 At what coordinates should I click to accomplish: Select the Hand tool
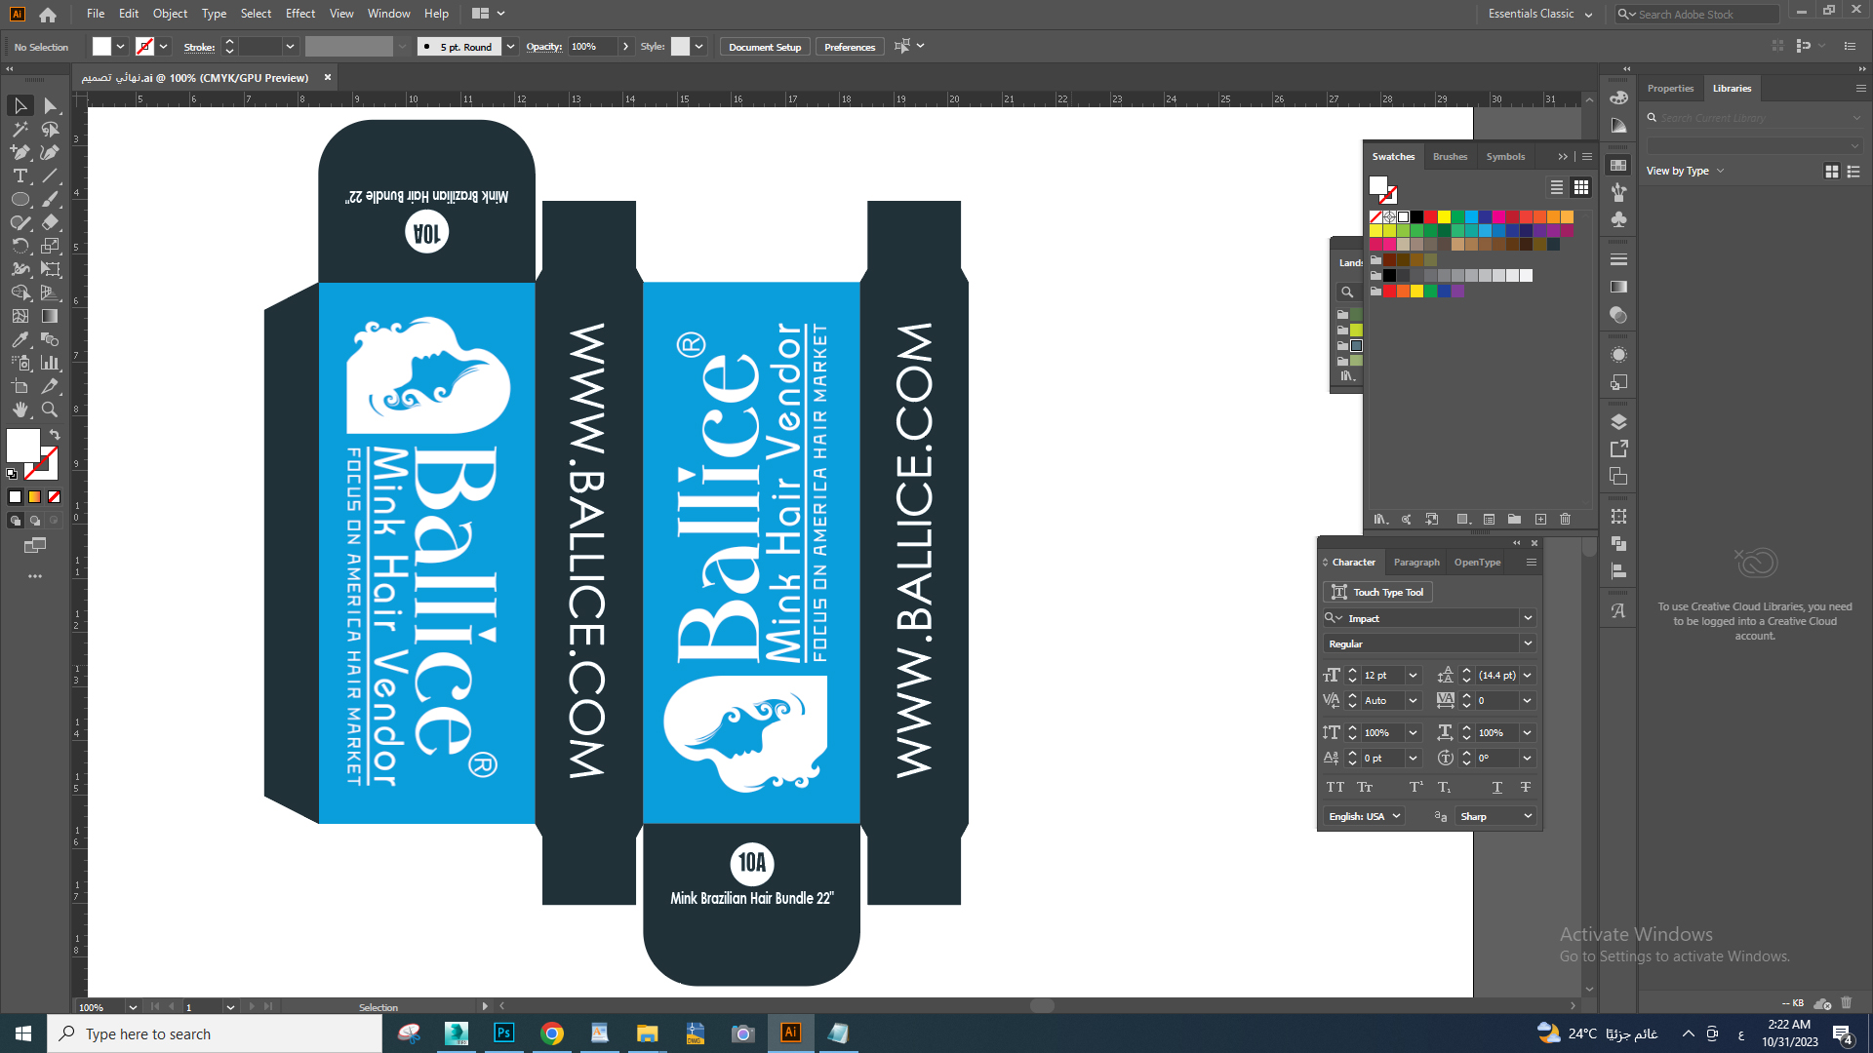(20, 409)
